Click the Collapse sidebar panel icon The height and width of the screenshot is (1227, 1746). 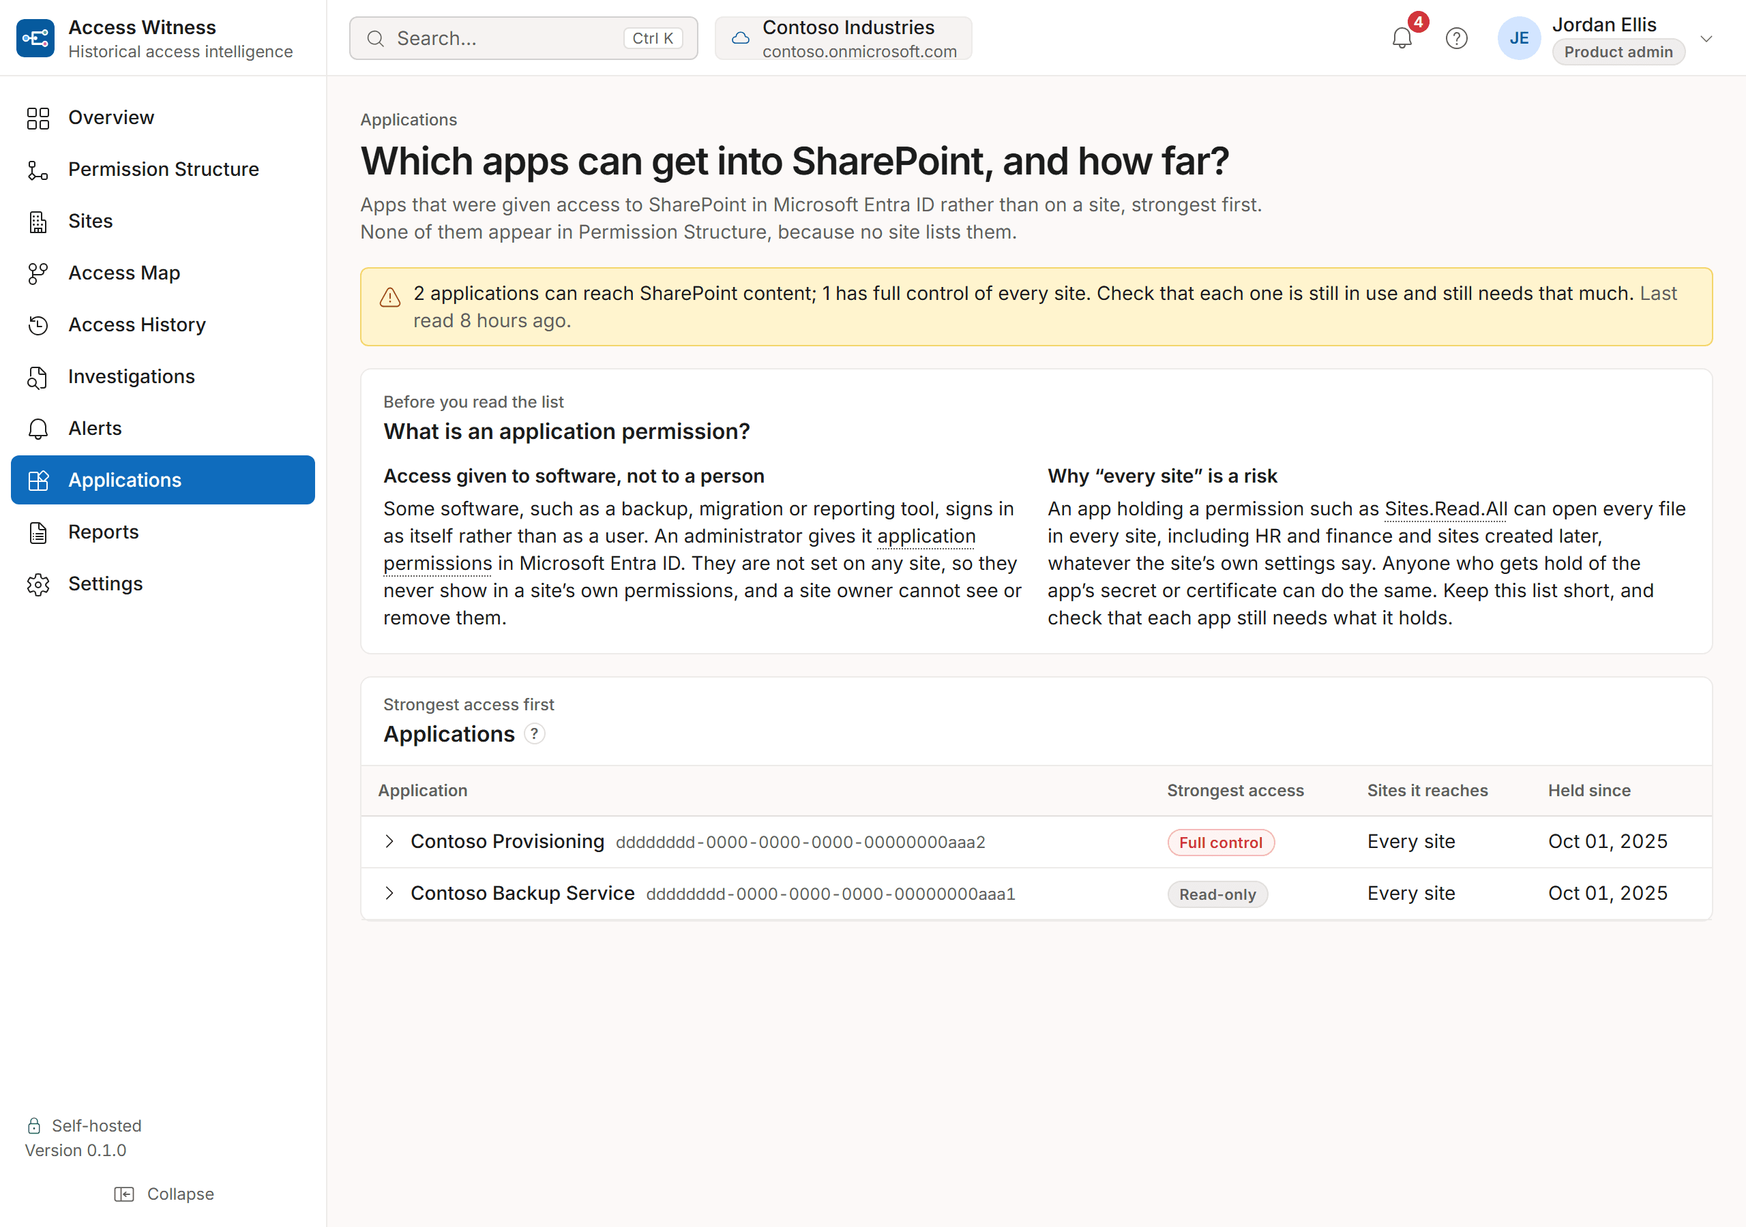(124, 1194)
